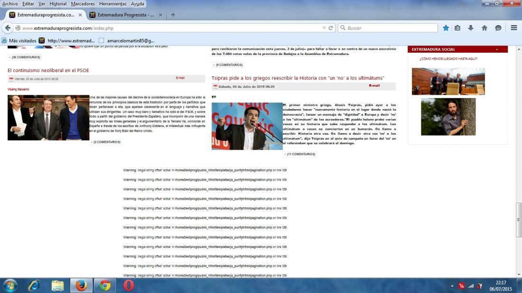This screenshot has width=522, height=293.
Task: Open the Archivo menu
Action: (x=10, y=4)
